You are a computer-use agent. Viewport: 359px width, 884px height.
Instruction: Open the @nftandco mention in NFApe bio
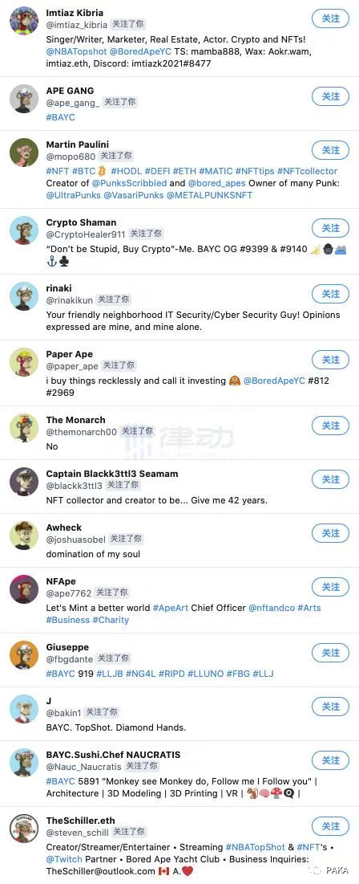271,608
